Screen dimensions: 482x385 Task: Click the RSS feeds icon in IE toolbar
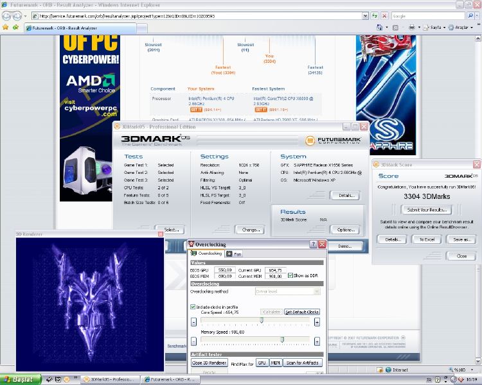pyautogui.click(x=396, y=28)
